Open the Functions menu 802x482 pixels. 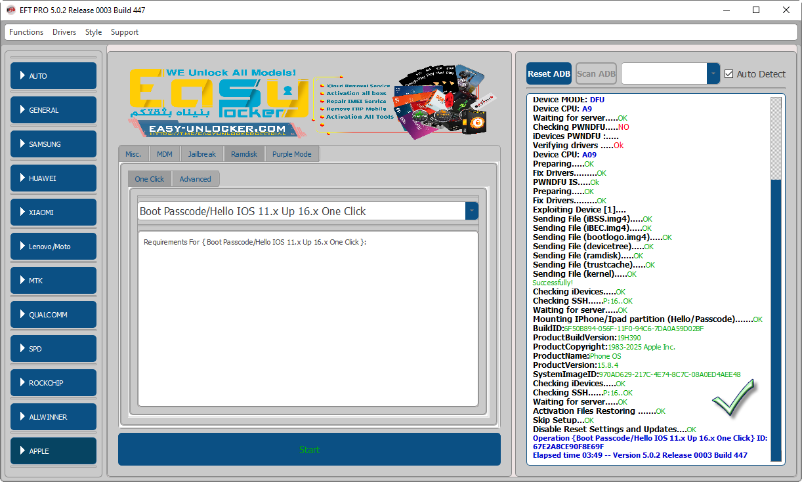click(x=26, y=32)
